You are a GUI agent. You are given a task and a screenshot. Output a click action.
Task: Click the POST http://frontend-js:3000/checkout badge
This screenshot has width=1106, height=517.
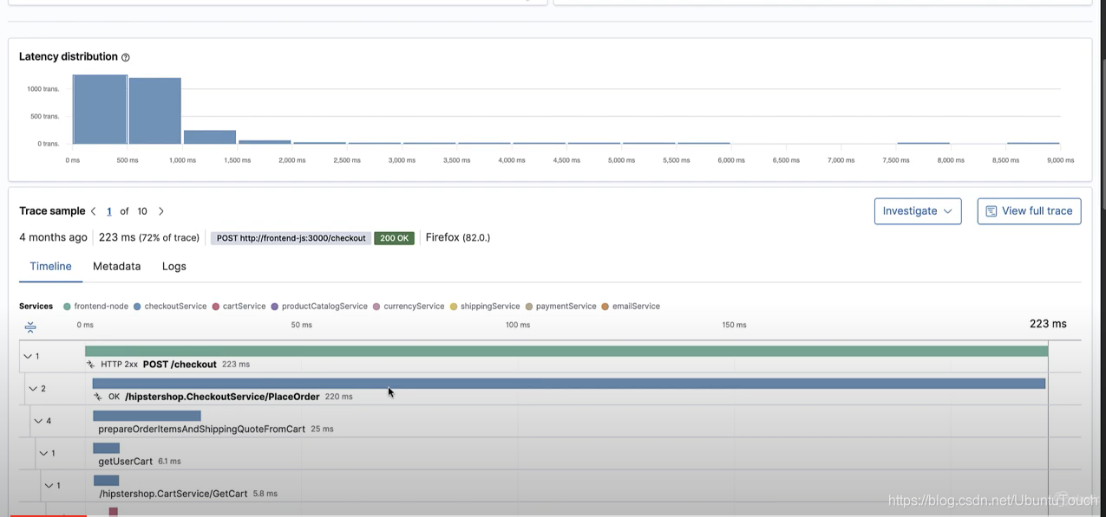pos(291,238)
